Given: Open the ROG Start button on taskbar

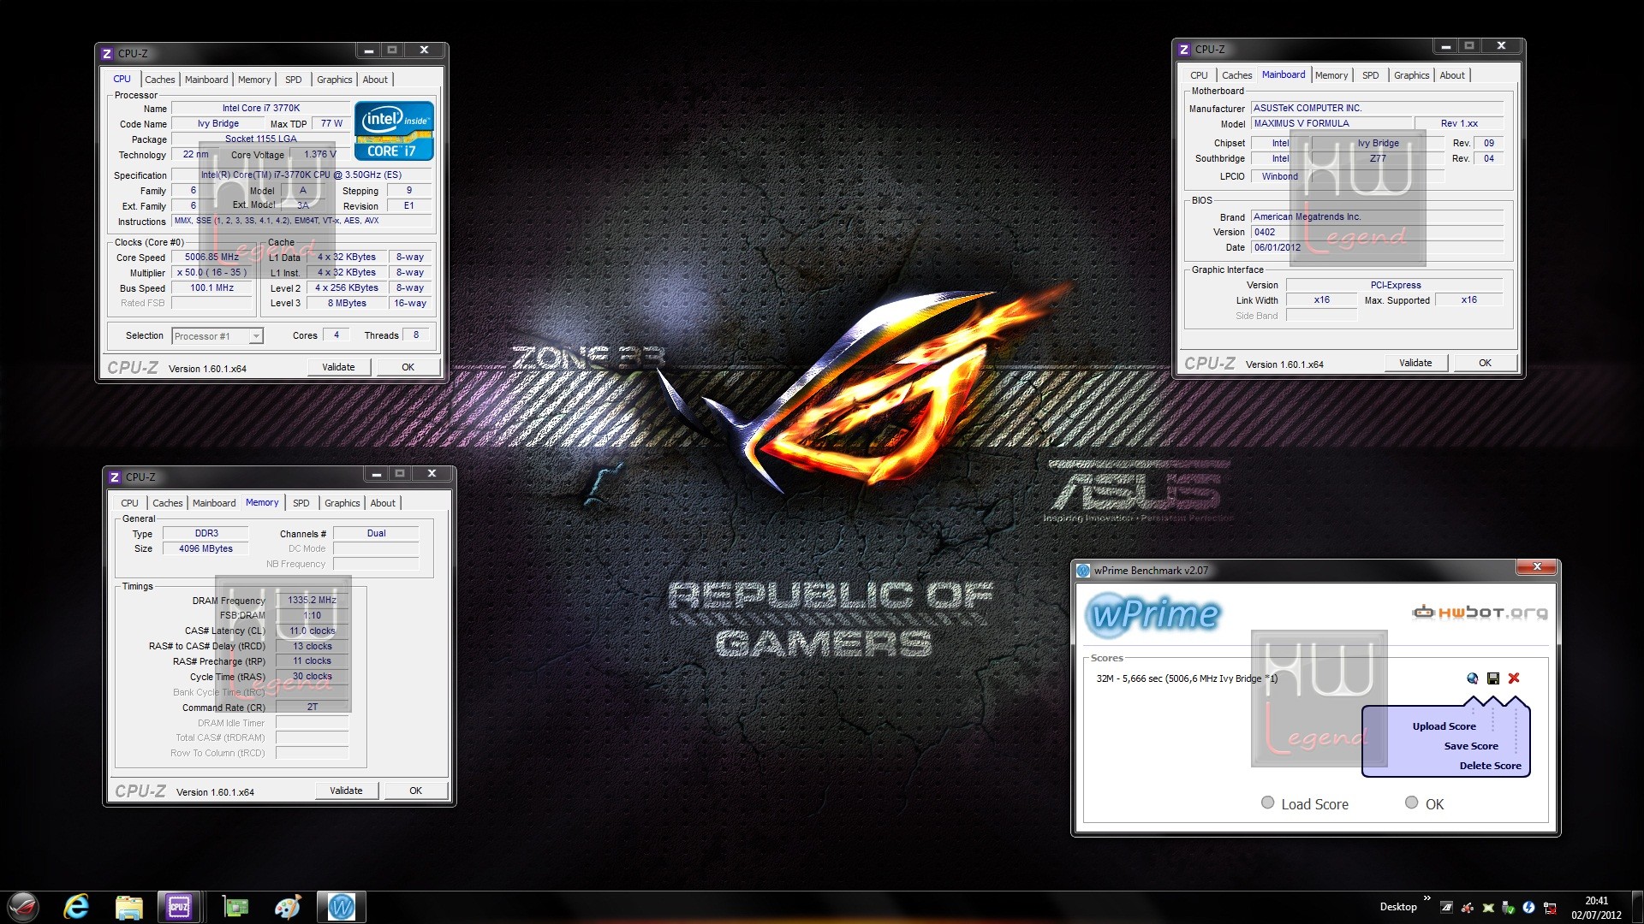Looking at the screenshot, I should click(23, 907).
